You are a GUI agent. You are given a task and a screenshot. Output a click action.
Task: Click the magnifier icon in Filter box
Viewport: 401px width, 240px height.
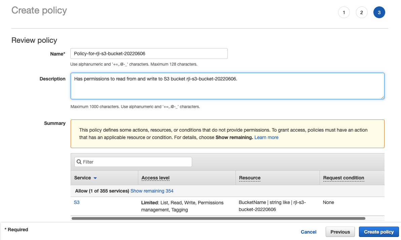(79, 162)
